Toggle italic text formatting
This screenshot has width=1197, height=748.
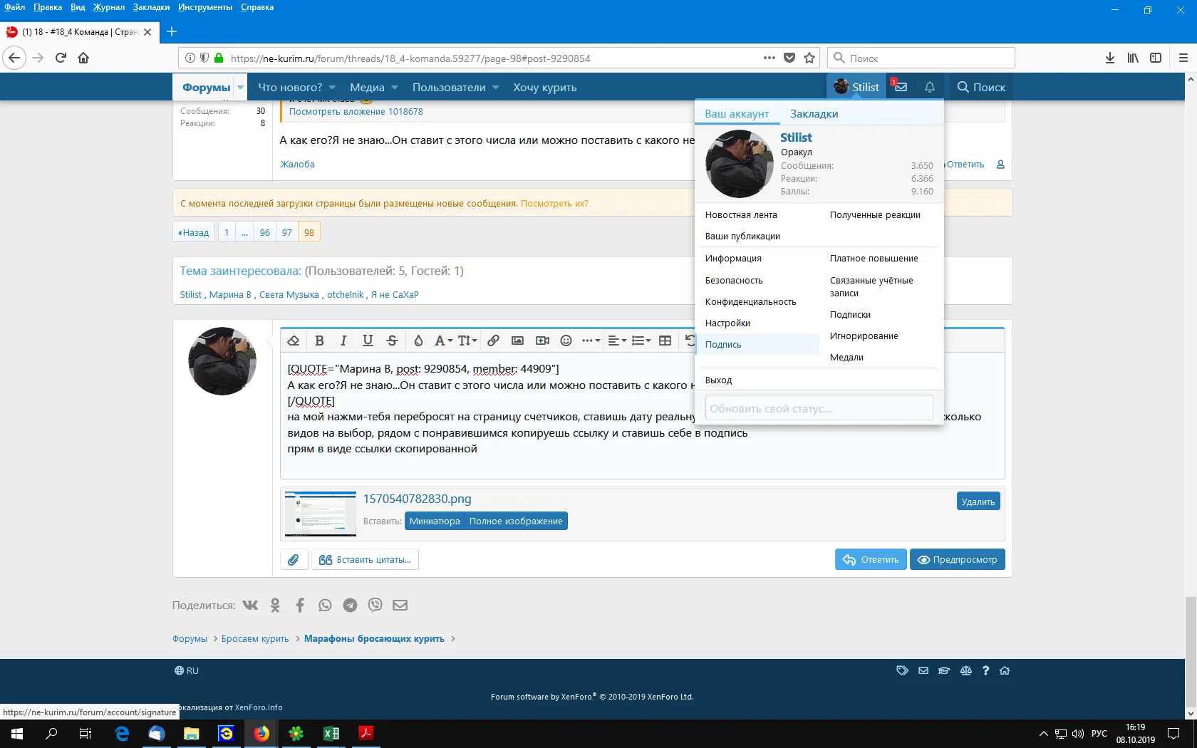[x=343, y=341]
